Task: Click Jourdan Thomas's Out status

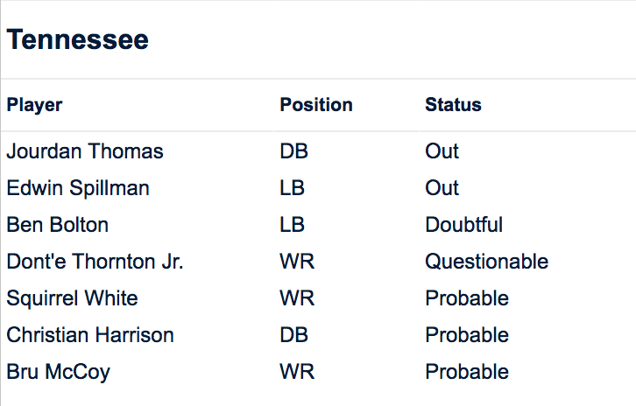Action: [x=442, y=151]
